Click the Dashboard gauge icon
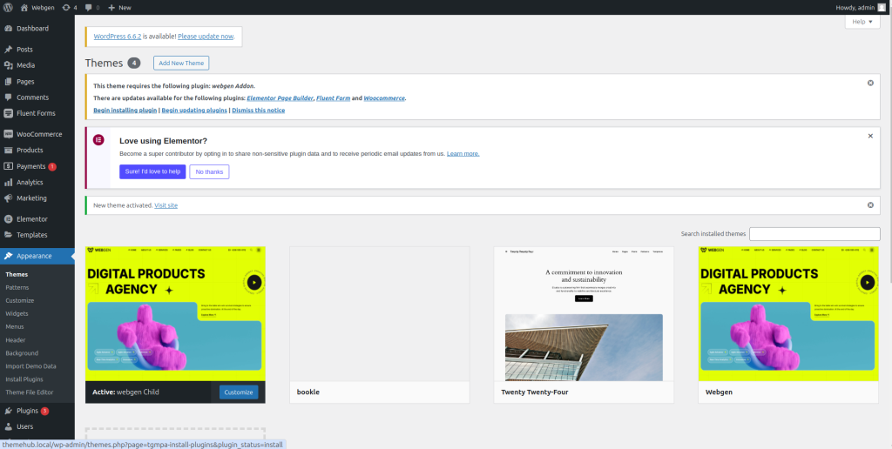 [x=8, y=29]
